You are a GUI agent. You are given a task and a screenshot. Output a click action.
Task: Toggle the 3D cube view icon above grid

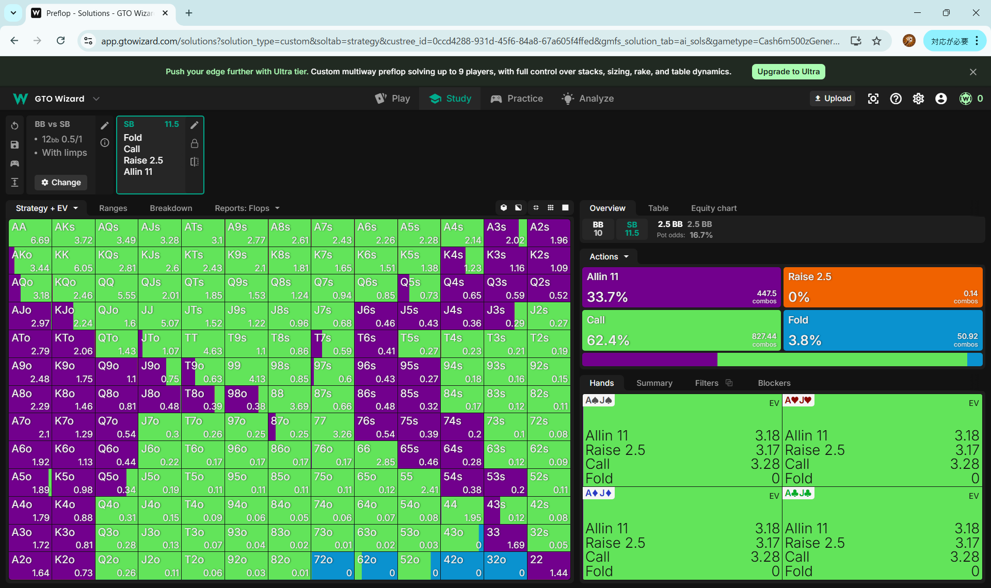tap(504, 208)
